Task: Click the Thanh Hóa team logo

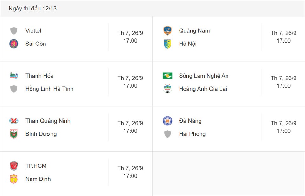Action: (14, 76)
